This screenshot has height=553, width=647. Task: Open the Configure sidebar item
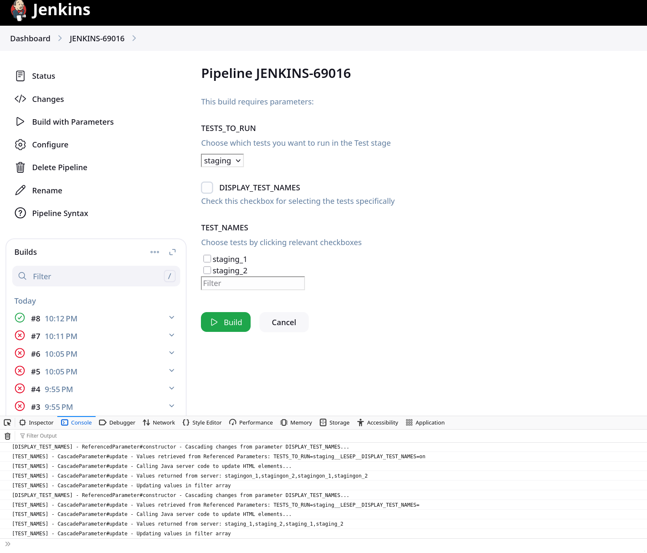point(50,144)
